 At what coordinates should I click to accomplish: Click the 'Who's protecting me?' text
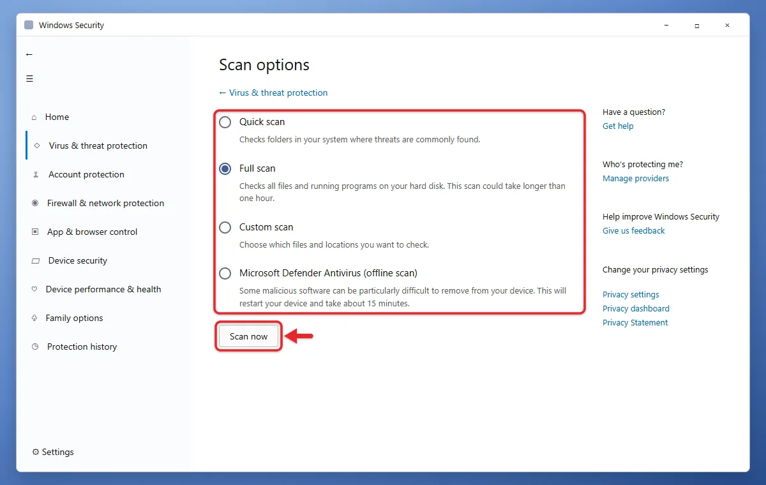point(643,164)
